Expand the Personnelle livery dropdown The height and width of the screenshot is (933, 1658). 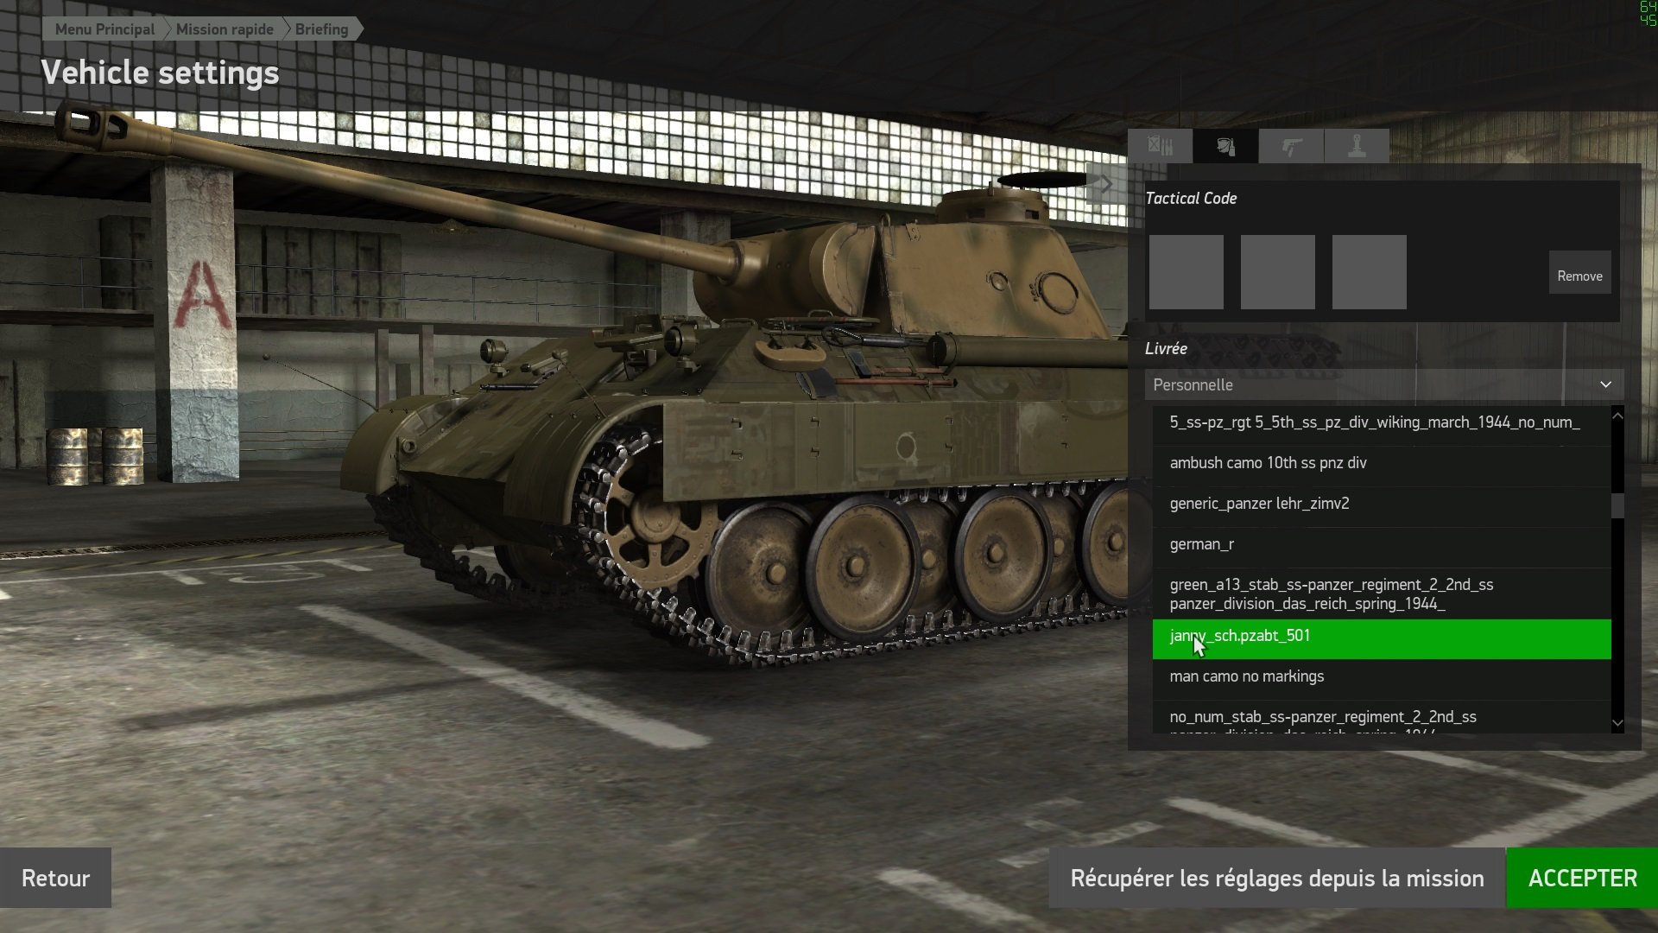click(x=1383, y=384)
